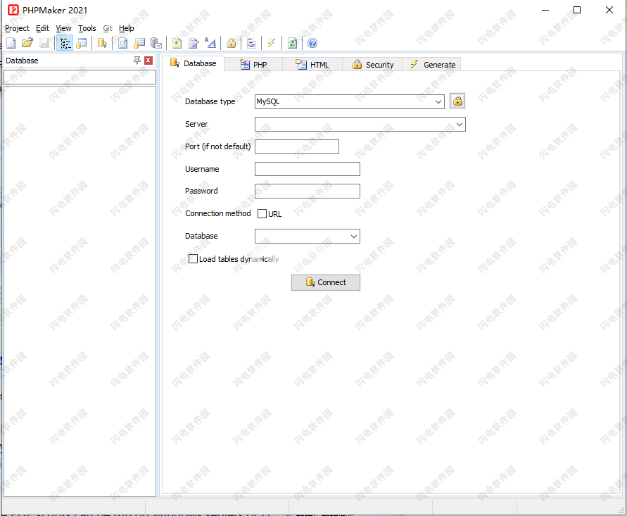Click the PHPMaker logo in the title bar
Viewport: 627px width, 516px height.
(x=13, y=10)
